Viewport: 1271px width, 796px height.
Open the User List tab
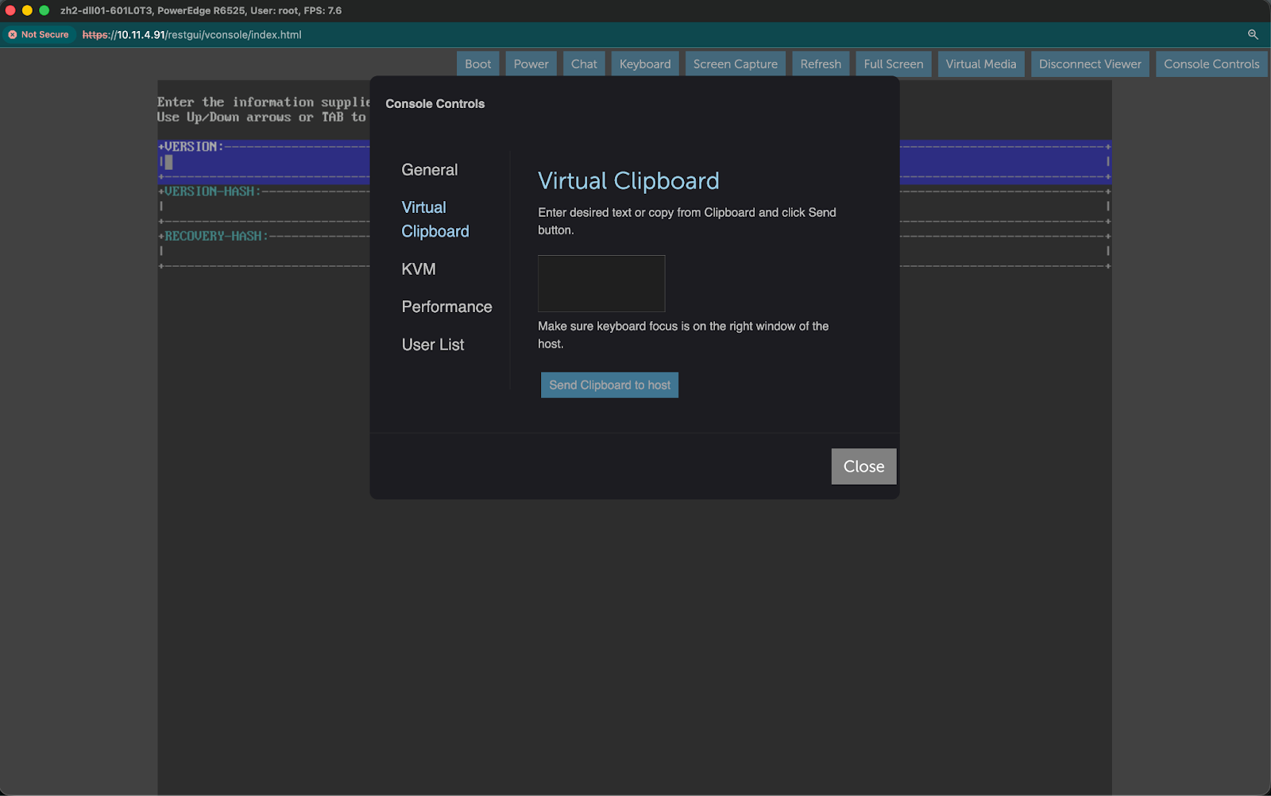pos(433,345)
